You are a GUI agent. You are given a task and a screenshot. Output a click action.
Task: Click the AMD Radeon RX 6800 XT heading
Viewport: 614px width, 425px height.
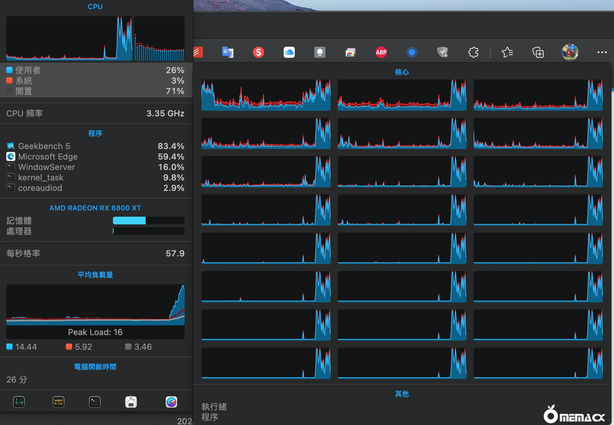(x=95, y=208)
